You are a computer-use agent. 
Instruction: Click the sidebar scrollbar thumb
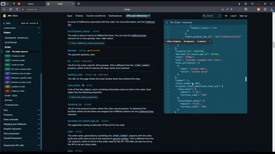click(x=41, y=111)
